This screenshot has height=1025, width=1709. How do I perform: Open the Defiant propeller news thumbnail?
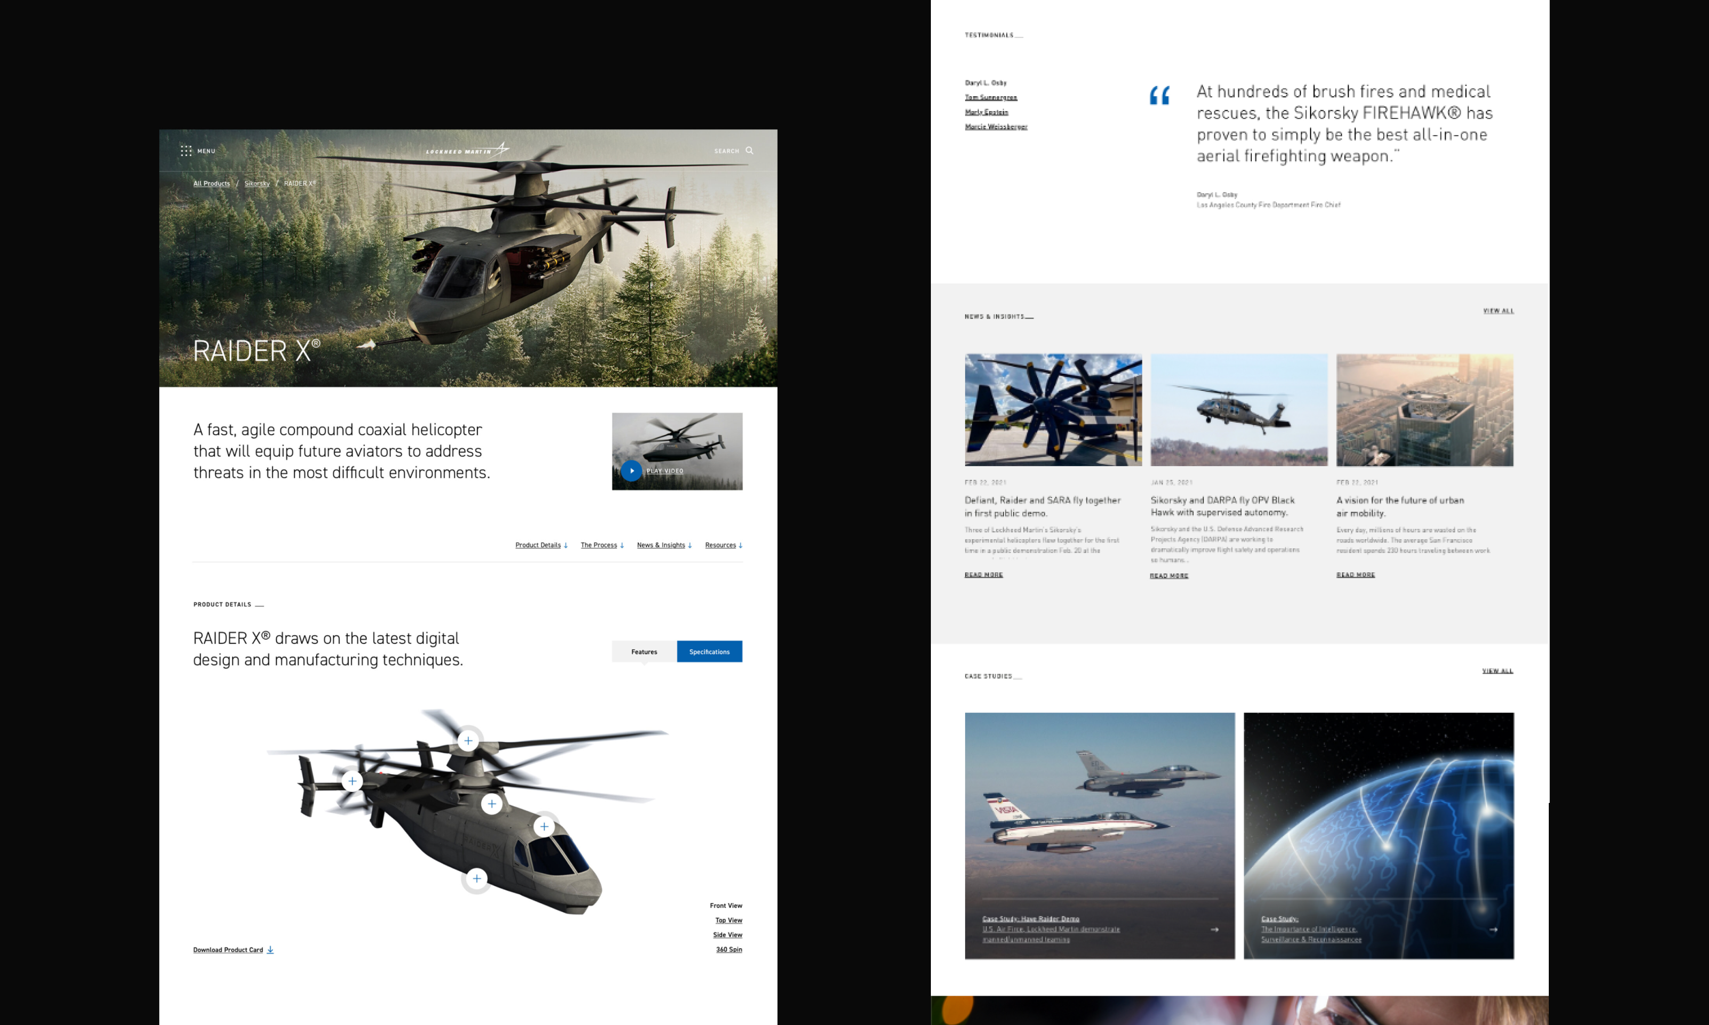[x=1053, y=409]
